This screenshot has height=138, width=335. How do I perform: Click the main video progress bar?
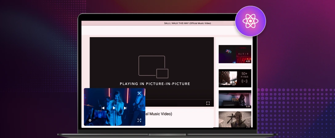tap(178, 99)
